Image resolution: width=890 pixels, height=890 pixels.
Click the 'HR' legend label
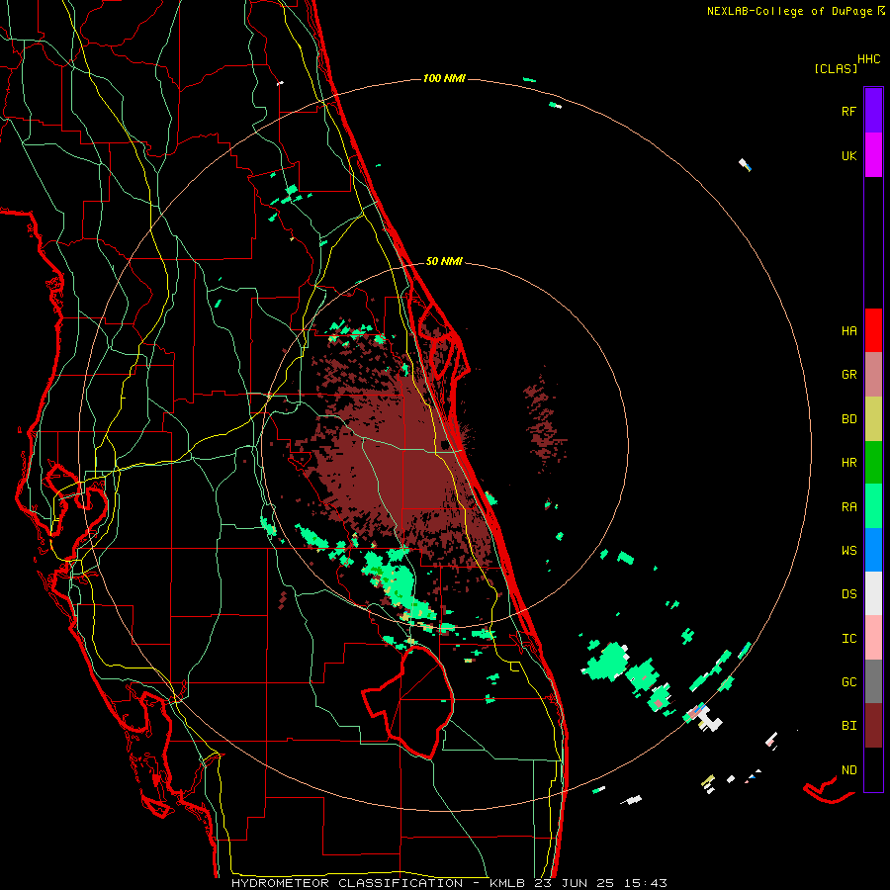pyautogui.click(x=848, y=463)
